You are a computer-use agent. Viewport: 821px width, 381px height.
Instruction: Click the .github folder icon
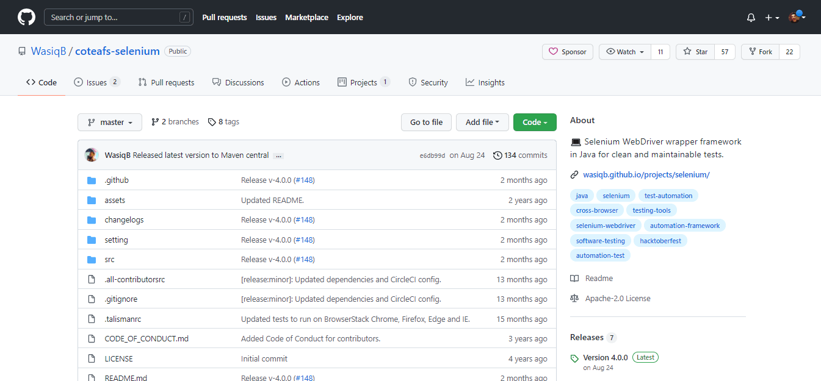coord(92,180)
